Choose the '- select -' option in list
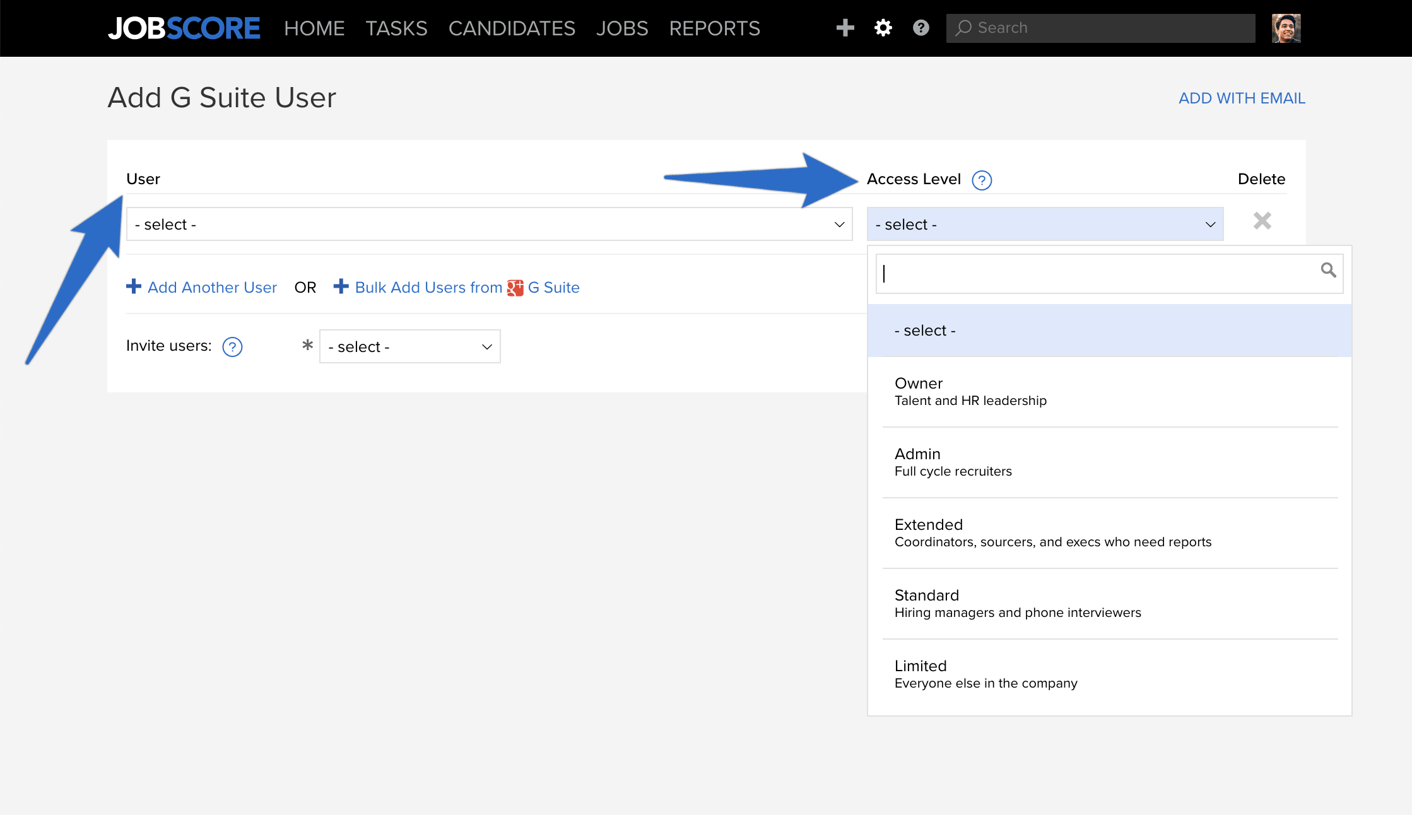Image resolution: width=1412 pixels, height=815 pixels. (x=1109, y=331)
